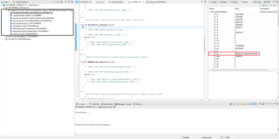Clear the Console output

(242, 104)
